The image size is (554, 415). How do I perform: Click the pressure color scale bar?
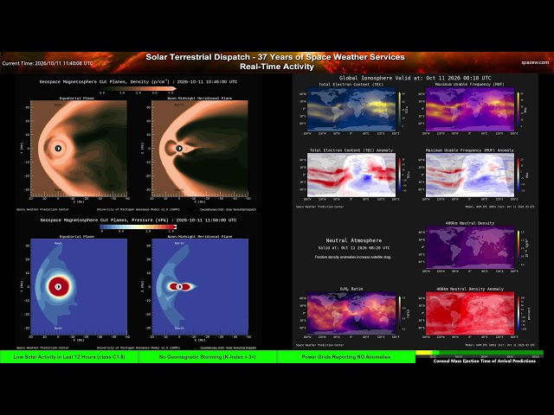click(138, 227)
